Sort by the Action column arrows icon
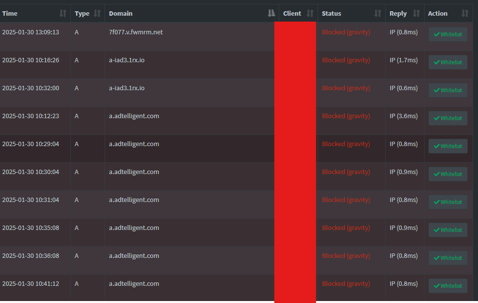The height and width of the screenshot is (303, 478). click(x=465, y=13)
